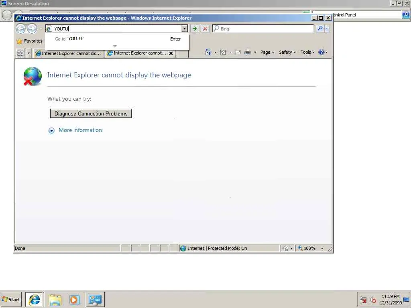This screenshot has width=411, height=308.
Task: Click Internet | Protected Mode: On text
Action: click(x=217, y=248)
